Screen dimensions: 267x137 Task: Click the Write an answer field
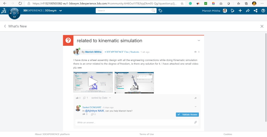click(137, 122)
